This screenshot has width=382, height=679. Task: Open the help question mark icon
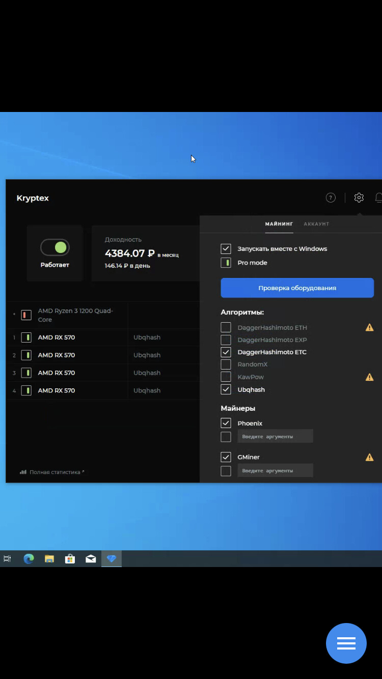331,198
